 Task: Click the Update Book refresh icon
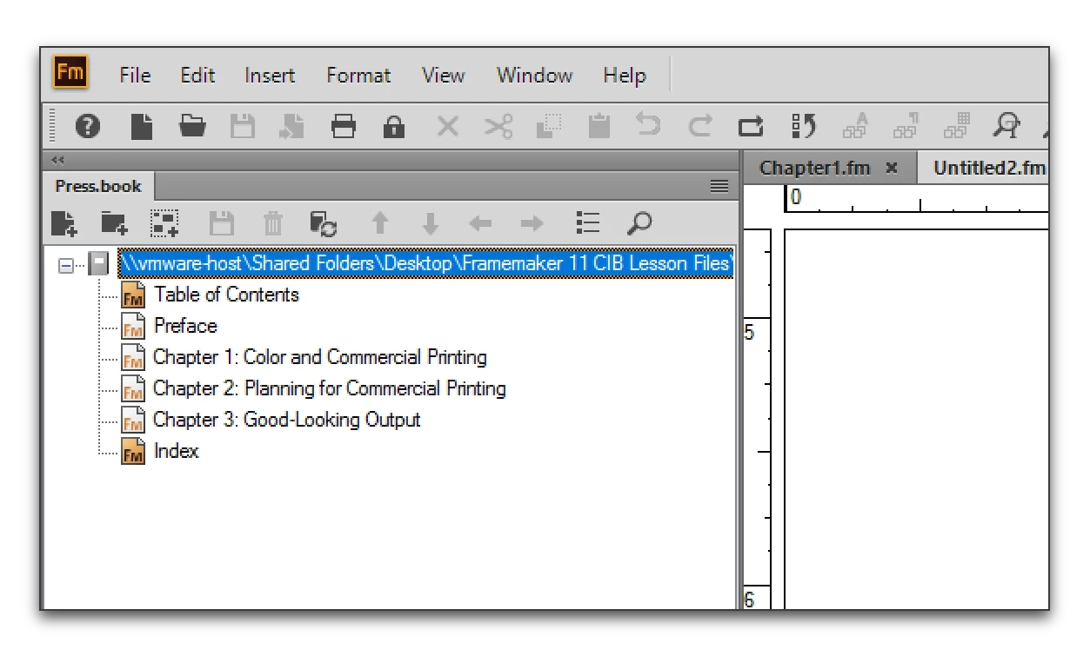pyautogui.click(x=323, y=223)
